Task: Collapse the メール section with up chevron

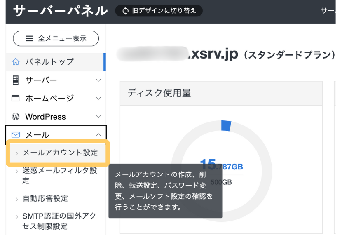Action: tap(98, 135)
